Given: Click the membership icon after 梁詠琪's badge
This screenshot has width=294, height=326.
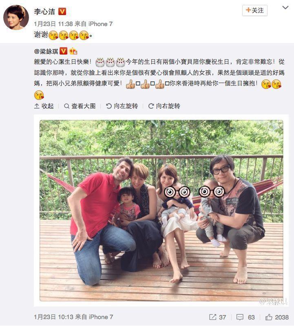Looking at the screenshot, I should tap(73, 51).
